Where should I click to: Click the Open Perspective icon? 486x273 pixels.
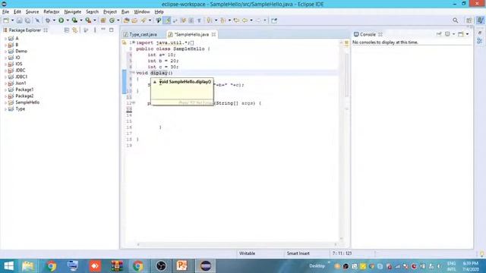click(469, 20)
